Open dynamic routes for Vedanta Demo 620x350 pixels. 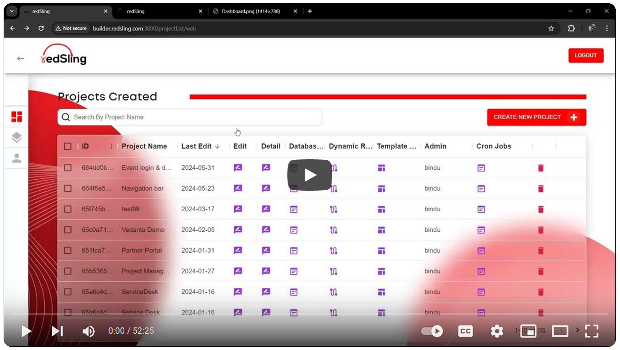point(334,230)
